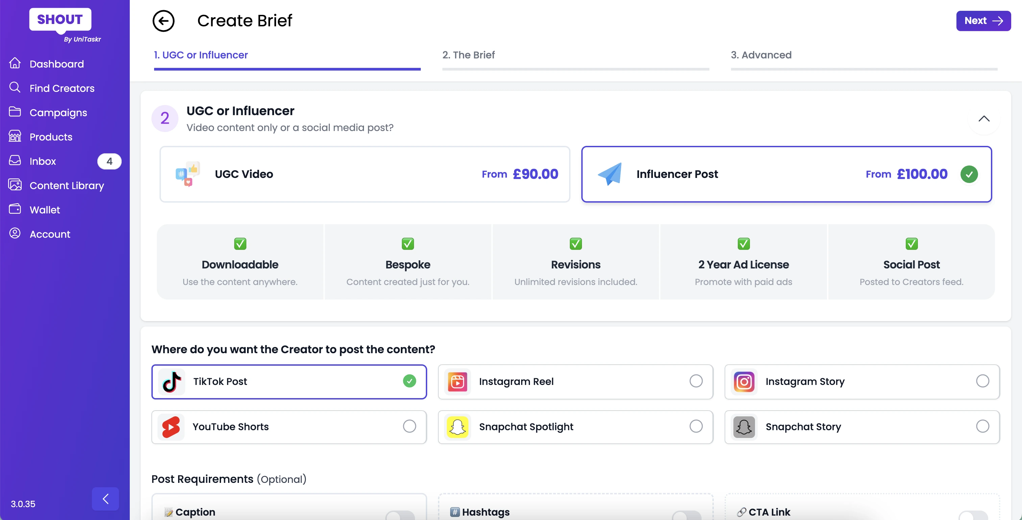This screenshot has width=1022, height=520.
Task: Click the Find Creators search icon
Action: (x=15, y=87)
